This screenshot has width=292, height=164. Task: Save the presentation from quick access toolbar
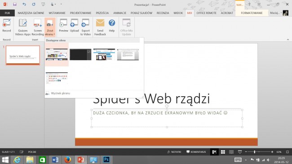(15, 4)
